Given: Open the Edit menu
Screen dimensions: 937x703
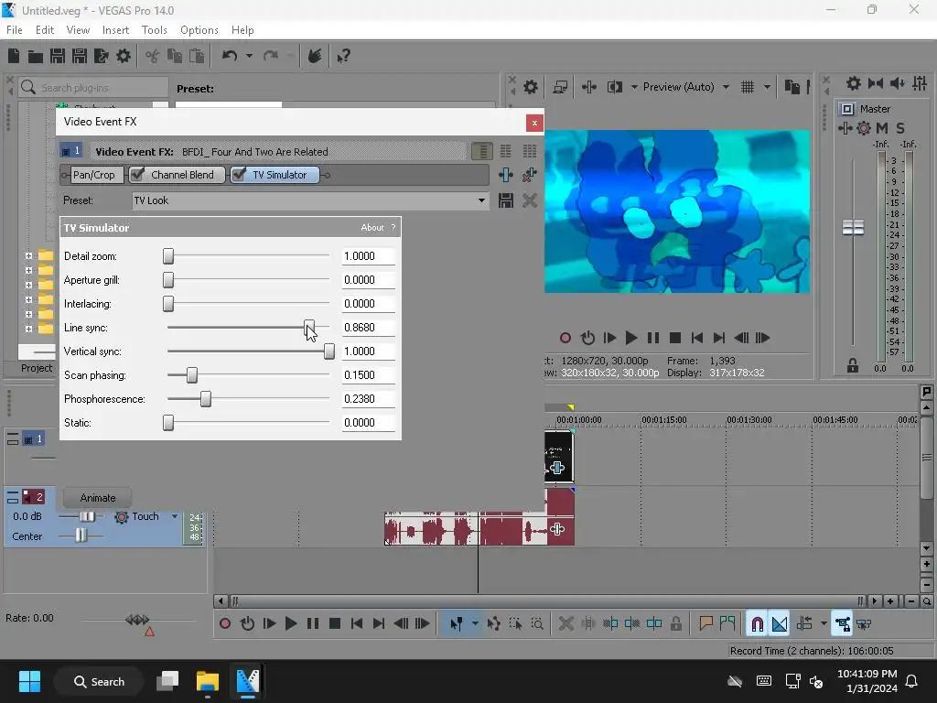Looking at the screenshot, I should (x=45, y=30).
